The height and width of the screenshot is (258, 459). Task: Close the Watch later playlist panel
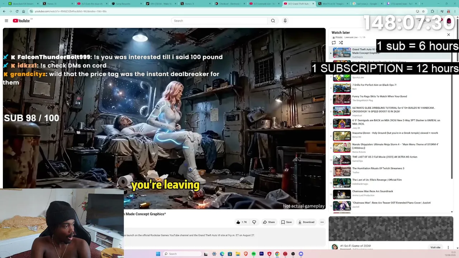pyautogui.click(x=448, y=35)
